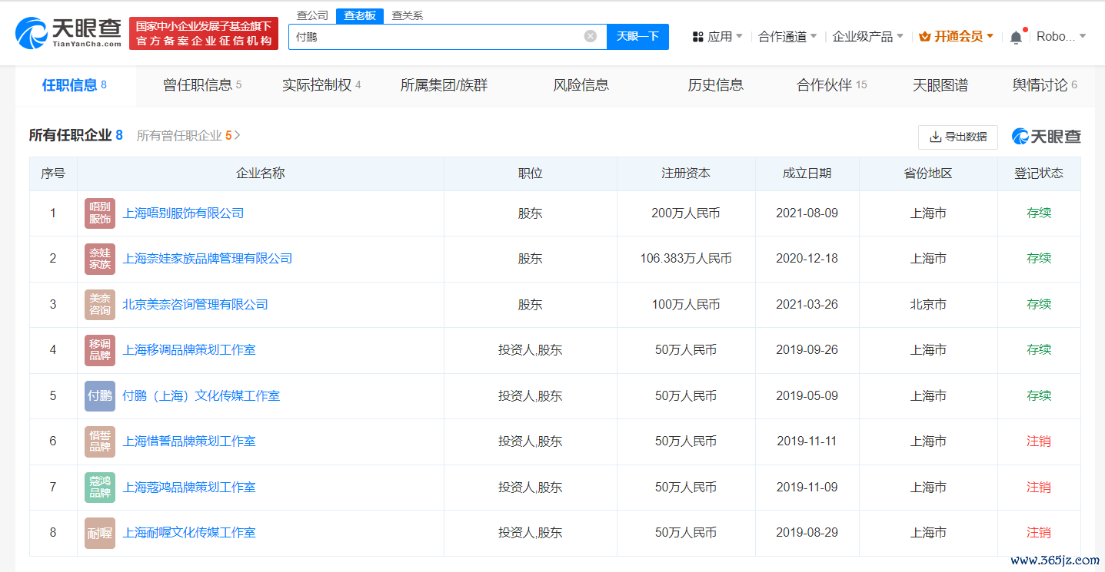The width and height of the screenshot is (1105, 572).
Task: Click the 成立日期 column header
Action: click(x=807, y=174)
